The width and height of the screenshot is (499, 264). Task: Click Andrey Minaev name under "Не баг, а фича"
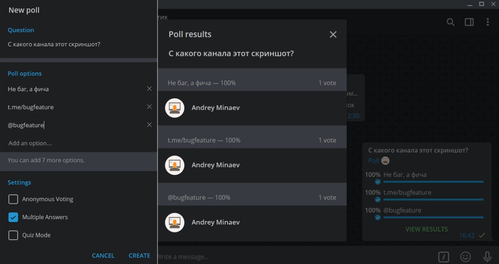pyautogui.click(x=216, y=108)
